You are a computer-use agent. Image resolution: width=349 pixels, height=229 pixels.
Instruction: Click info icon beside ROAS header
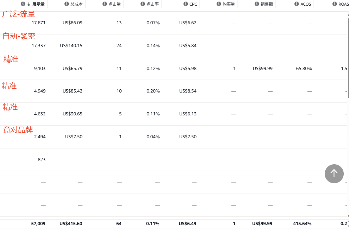point(335,4)
